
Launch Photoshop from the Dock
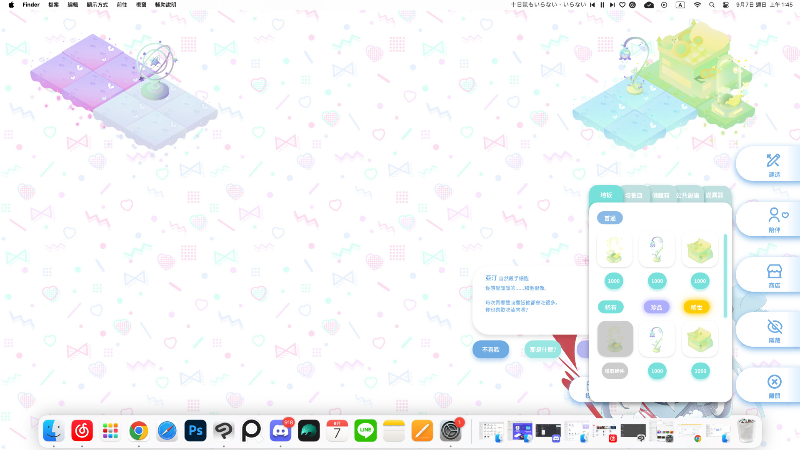pyautogui.click(x=195, y=431)
